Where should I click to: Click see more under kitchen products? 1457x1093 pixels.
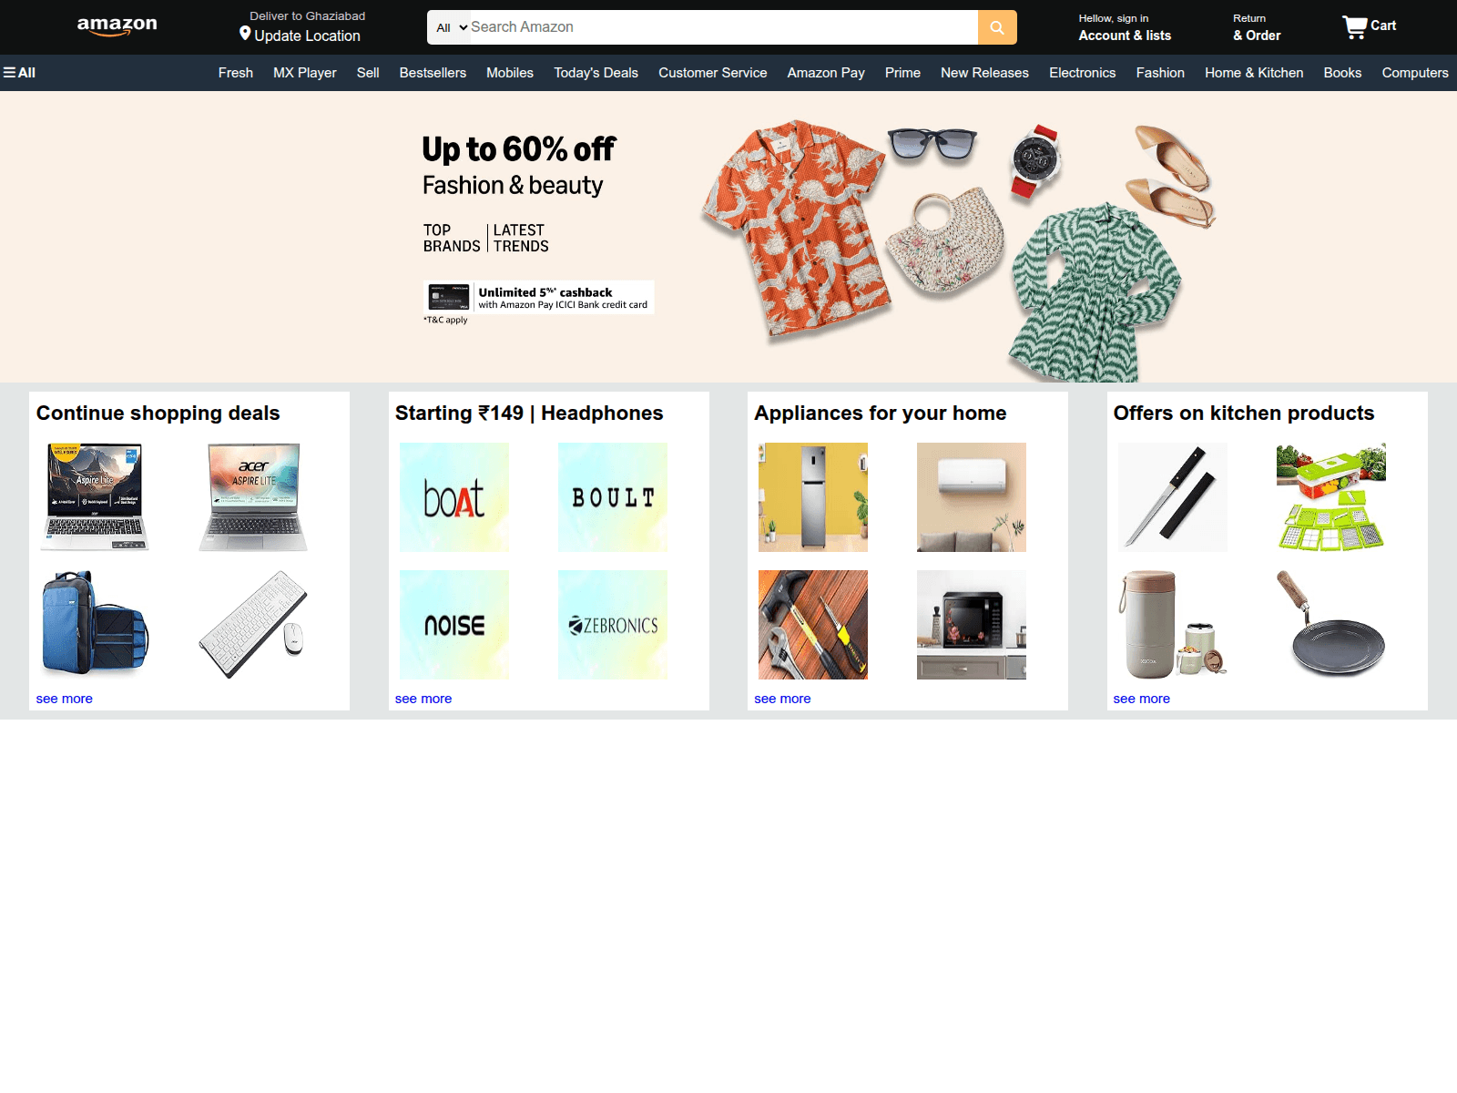1141,699
